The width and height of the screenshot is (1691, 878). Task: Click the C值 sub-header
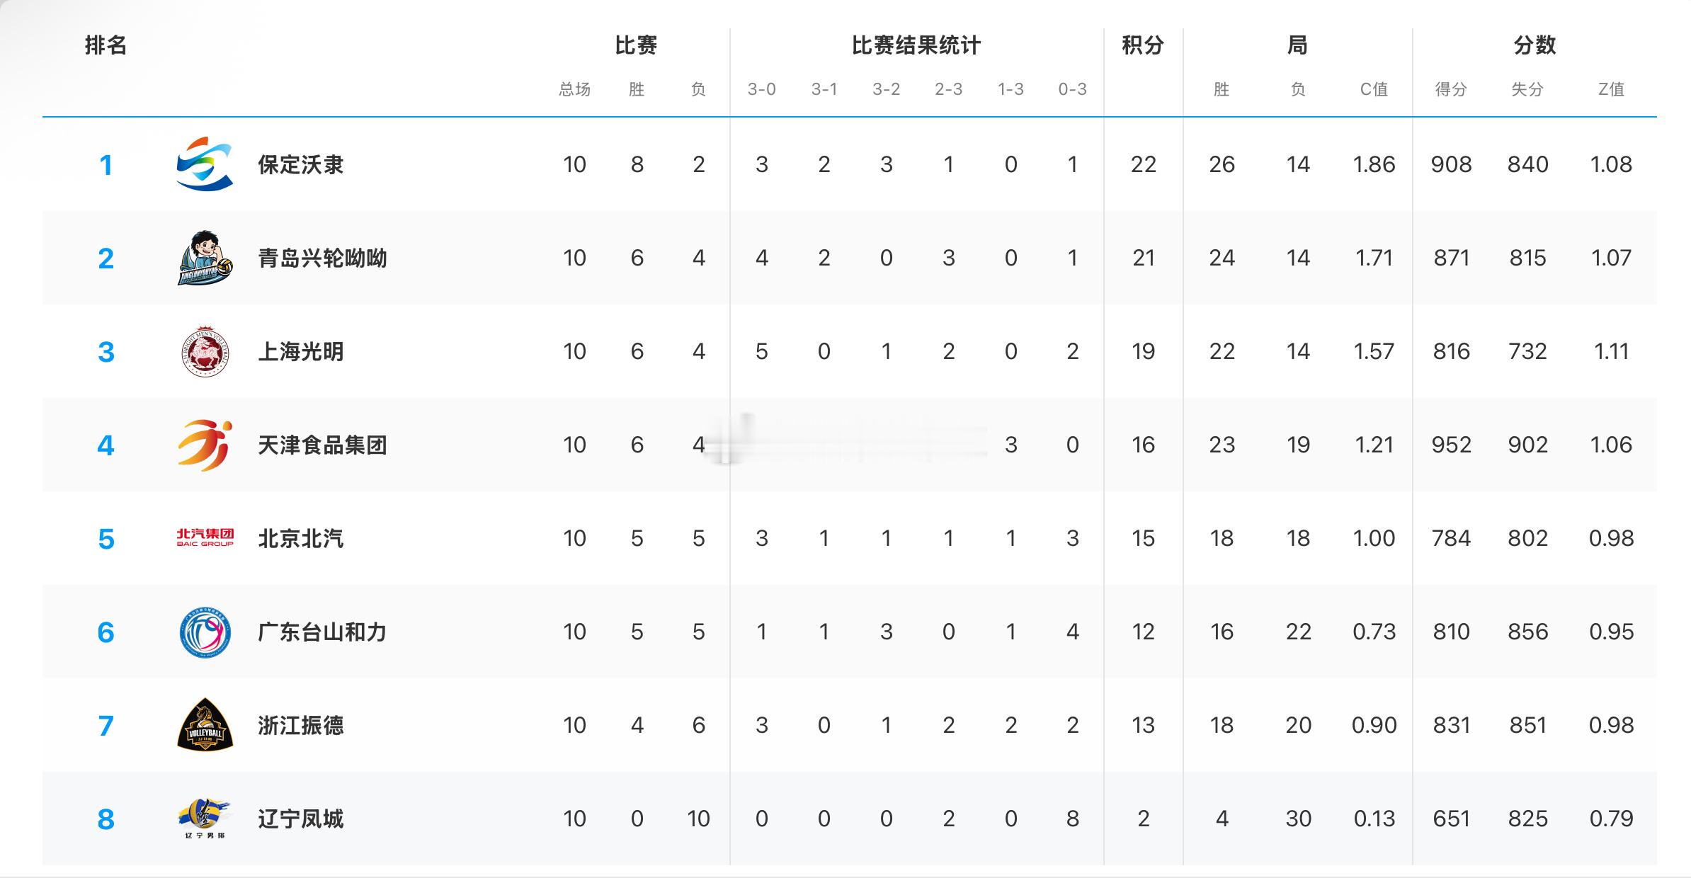(x=1374, y=89)
